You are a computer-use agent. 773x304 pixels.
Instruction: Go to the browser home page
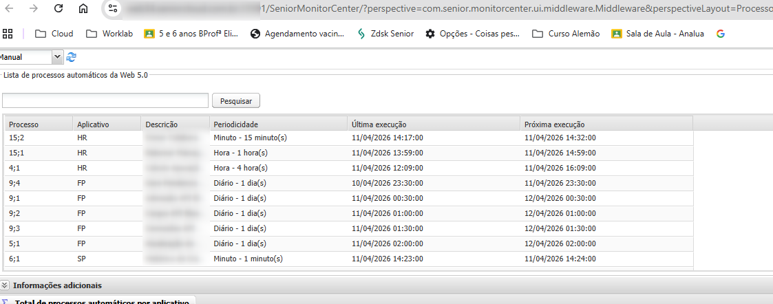(x=83, y=9)
